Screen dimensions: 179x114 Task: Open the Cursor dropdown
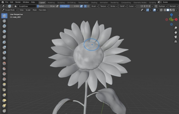(x=132, y=6)
